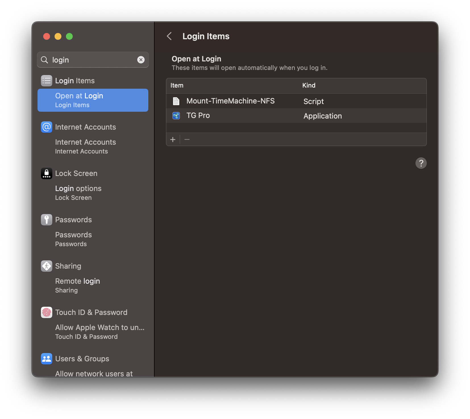Open the Help question mark button
Viewport: 470px width, 419px height.
[421, 163]
